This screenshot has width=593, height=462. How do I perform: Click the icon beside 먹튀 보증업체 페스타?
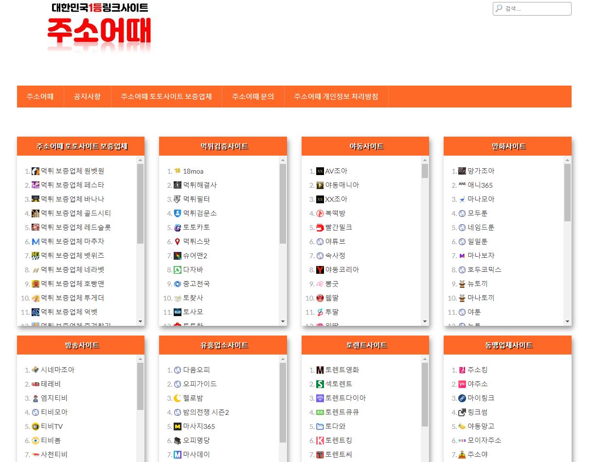point(36,185)
